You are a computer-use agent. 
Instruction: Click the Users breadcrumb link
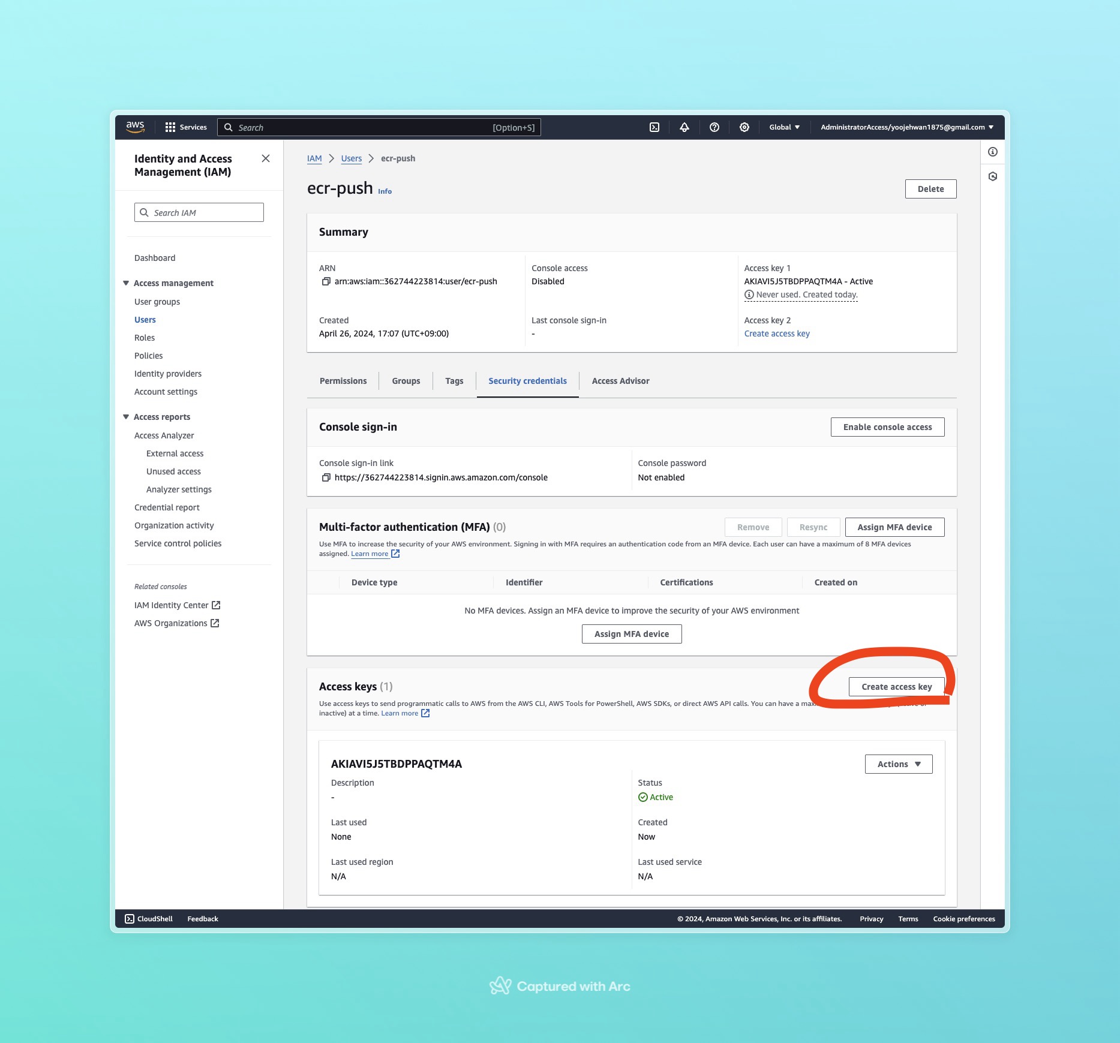tap(352, 158)
